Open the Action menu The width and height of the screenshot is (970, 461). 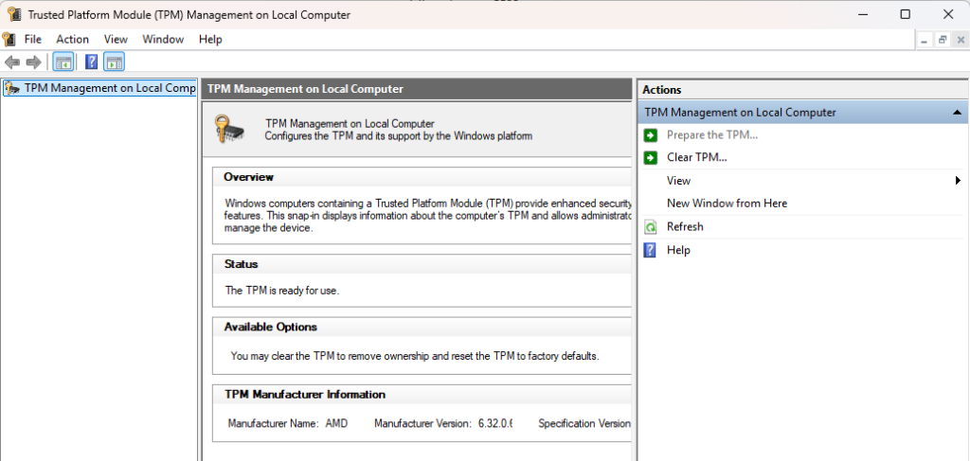click(72, 39)
